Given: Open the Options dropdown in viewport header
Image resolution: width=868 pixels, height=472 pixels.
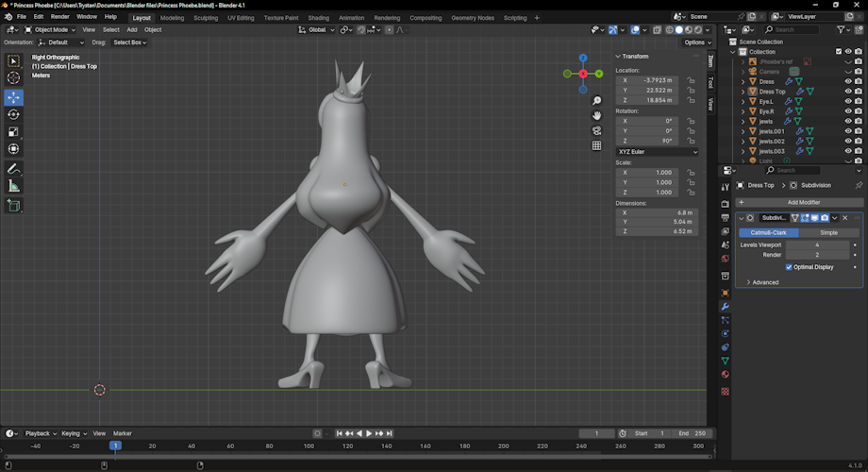Looking at the screenshot, I should (x=697, y=42).
